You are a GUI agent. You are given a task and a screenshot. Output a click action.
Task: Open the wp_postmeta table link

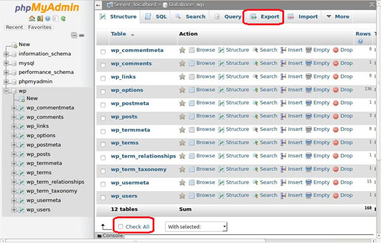pos(130,103)
